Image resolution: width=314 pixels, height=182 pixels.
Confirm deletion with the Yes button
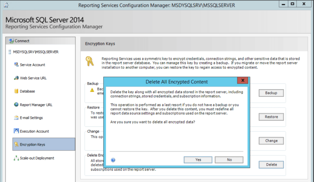(198, 160)
